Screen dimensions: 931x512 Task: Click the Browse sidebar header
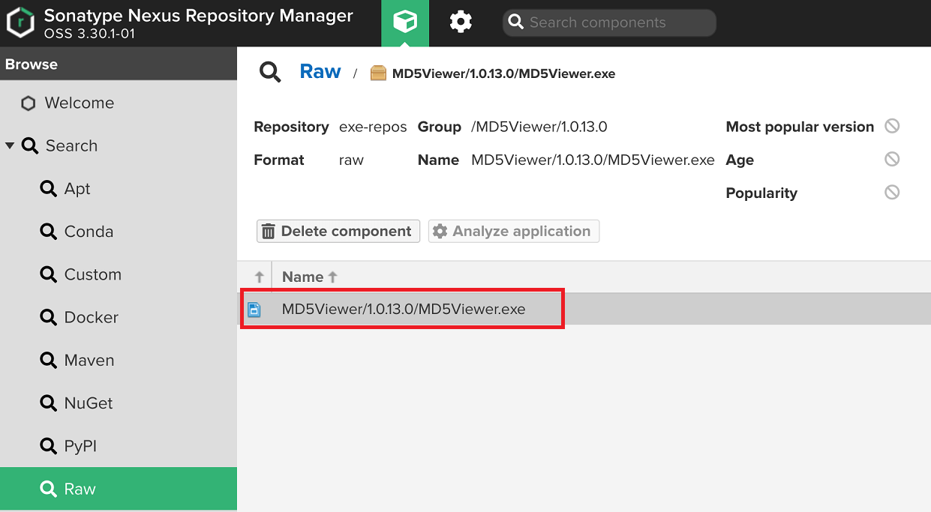tap(119, 64)
